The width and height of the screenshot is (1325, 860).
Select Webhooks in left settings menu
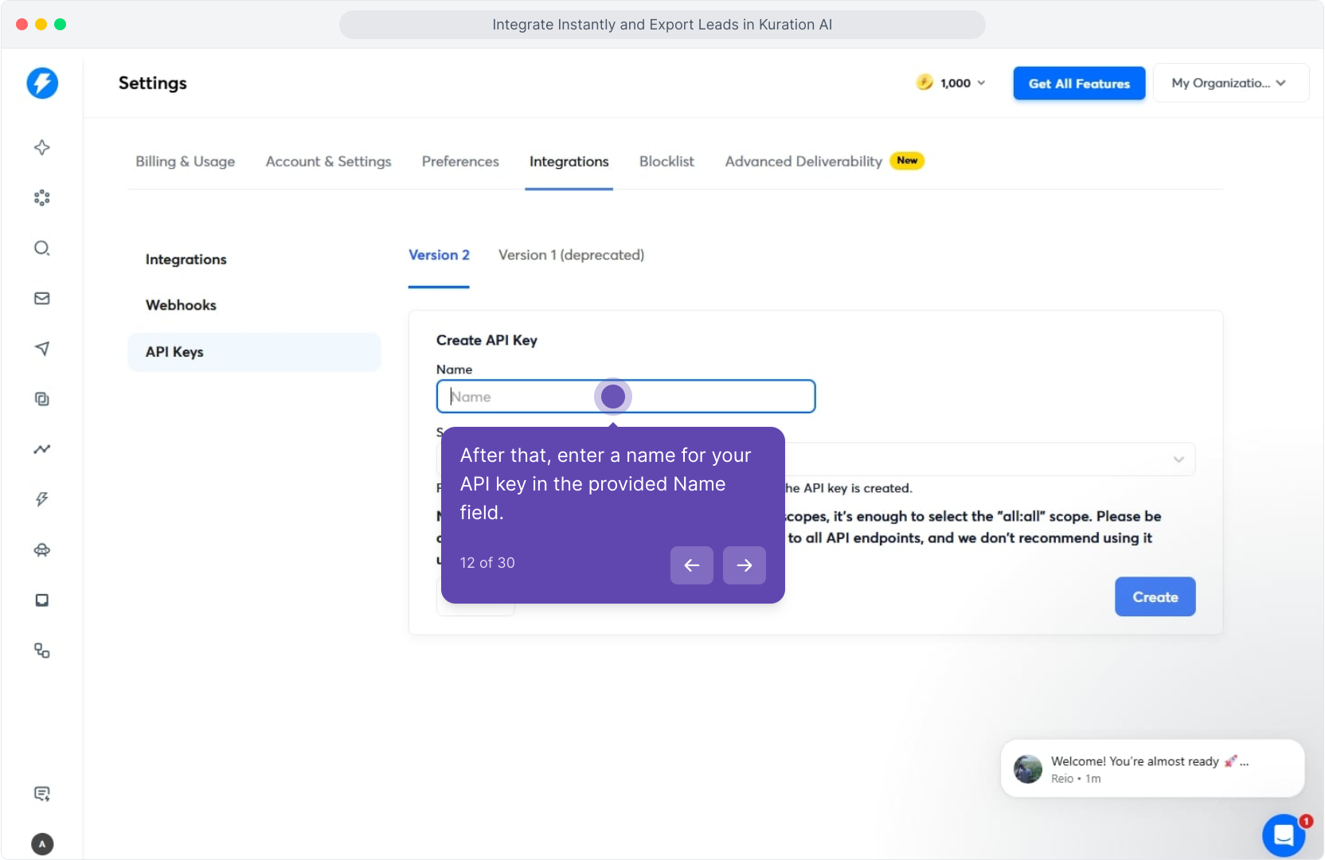181,305
